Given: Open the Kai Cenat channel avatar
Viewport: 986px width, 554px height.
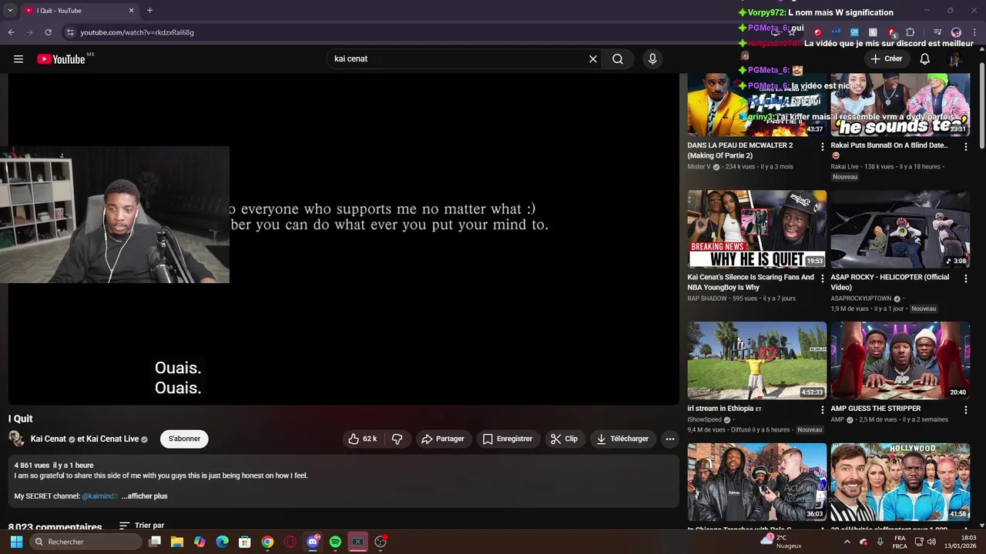Looking at the screenshot, I should pyautogui.click(x=16, y=439).
